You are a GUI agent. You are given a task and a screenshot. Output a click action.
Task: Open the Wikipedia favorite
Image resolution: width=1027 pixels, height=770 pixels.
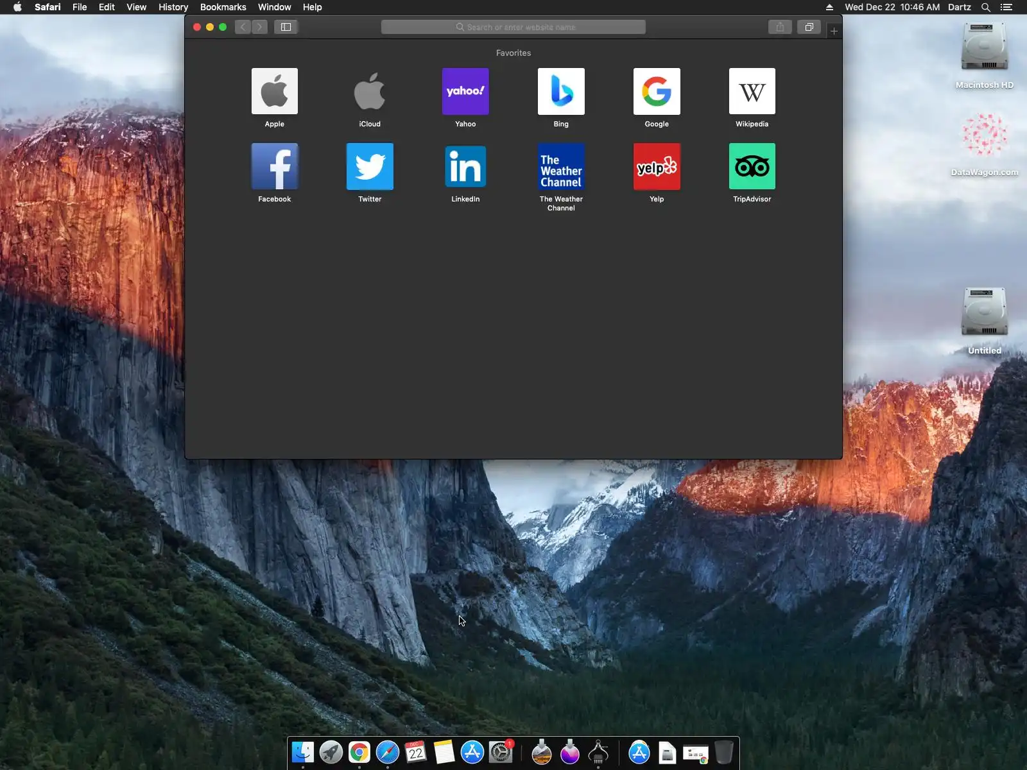click(752, 91)
